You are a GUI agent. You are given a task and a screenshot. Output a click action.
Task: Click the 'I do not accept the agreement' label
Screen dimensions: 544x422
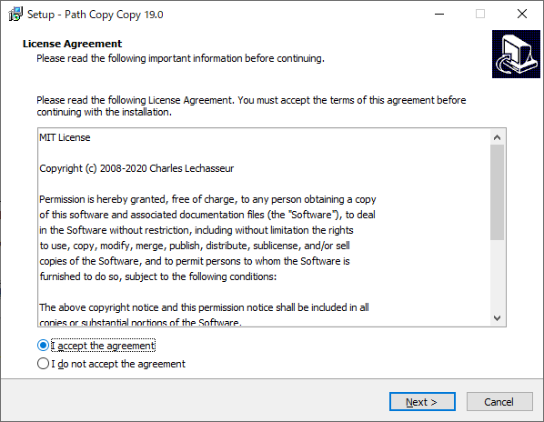coord(118,364)
